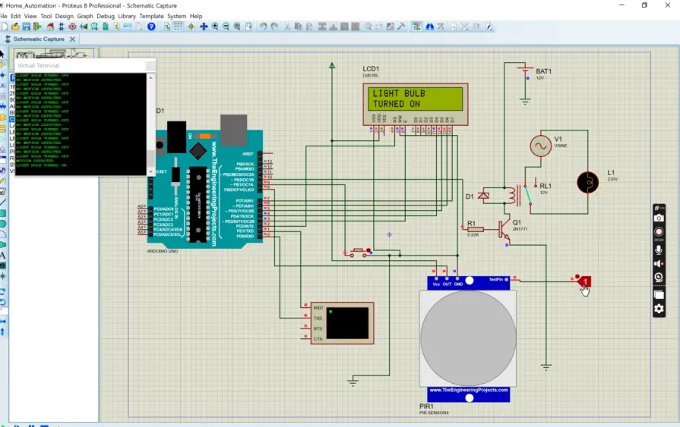Click the recorder overlay camera screenshot icon
680x427 pixels.
coord(659,218)
